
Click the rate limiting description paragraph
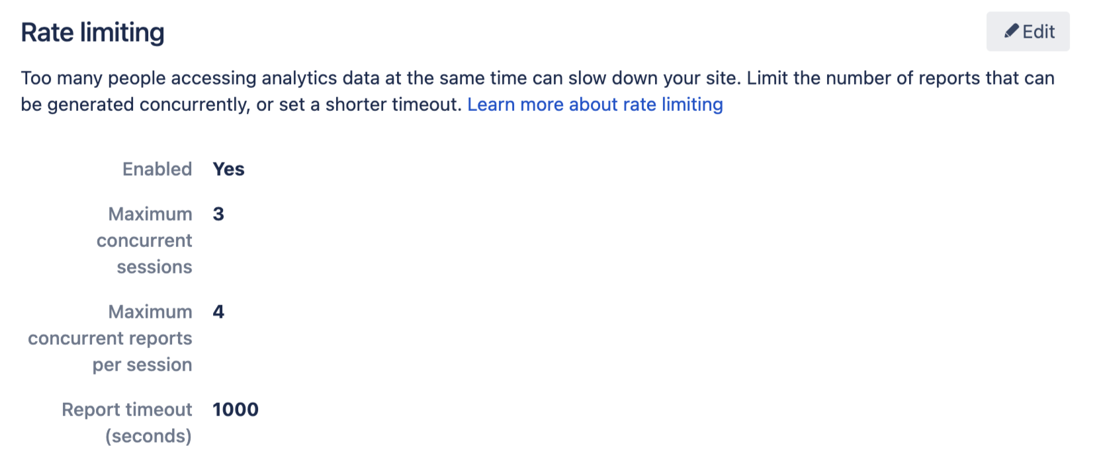538,91
